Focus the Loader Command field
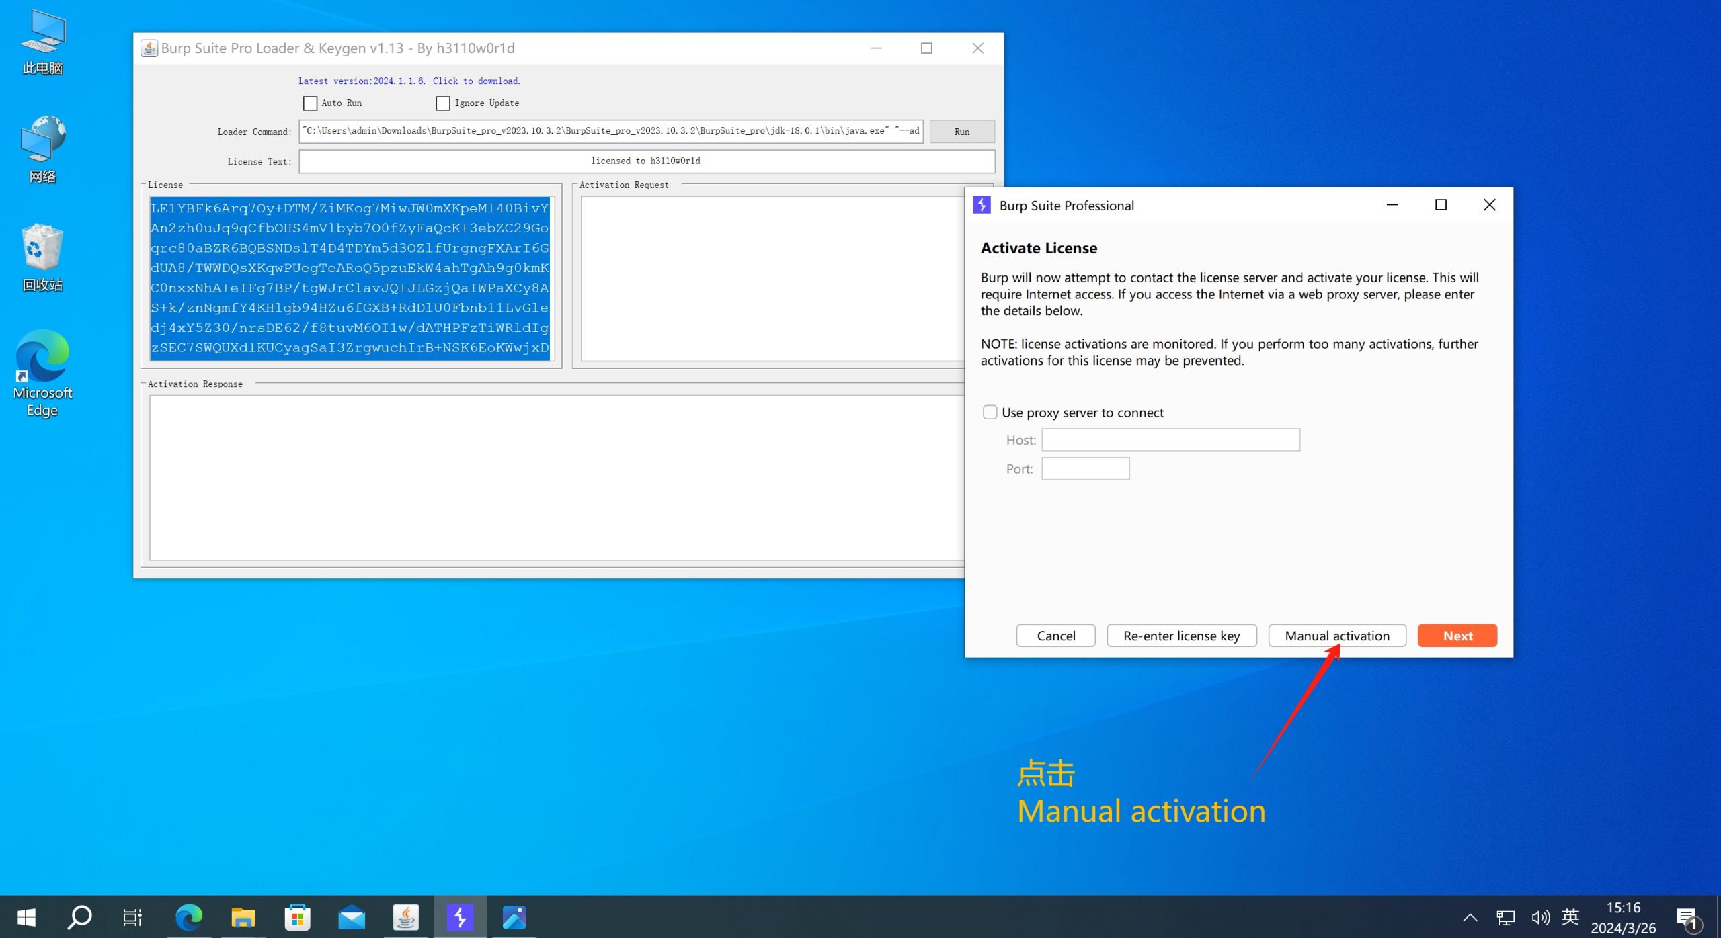 tap(611, 131)
